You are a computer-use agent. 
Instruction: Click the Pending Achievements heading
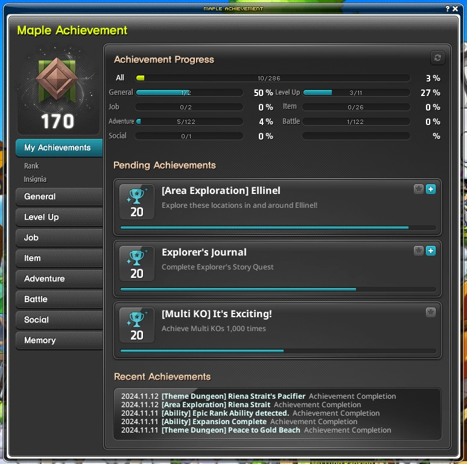164,165
